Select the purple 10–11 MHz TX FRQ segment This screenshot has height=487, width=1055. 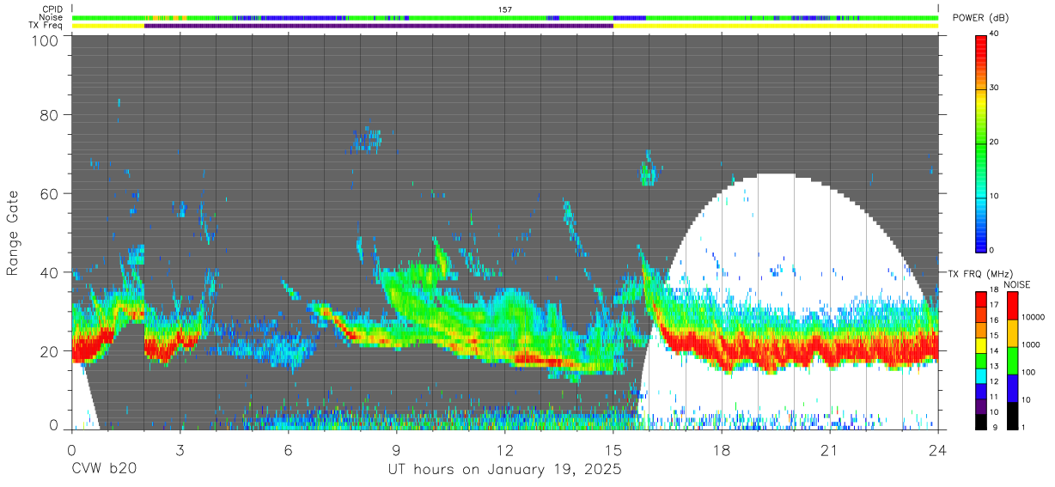point(981,405)
